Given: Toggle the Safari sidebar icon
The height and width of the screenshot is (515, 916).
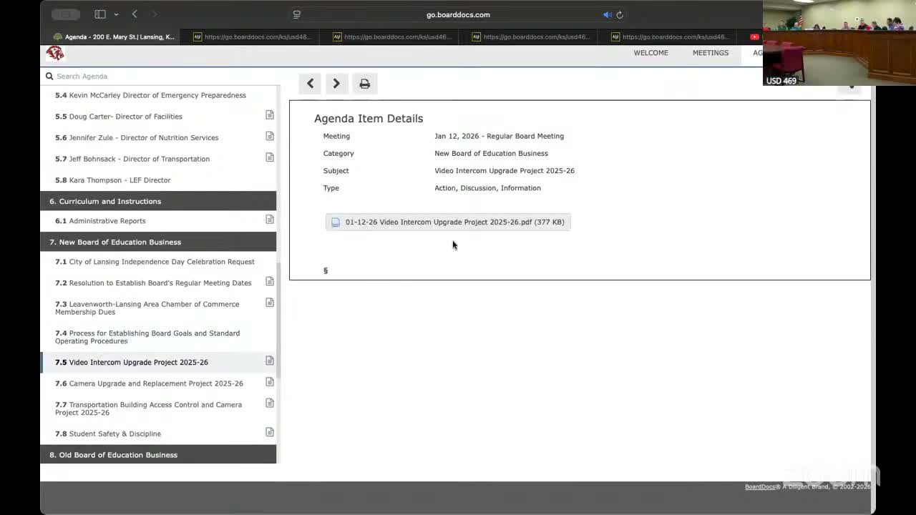Looking at the screenshot, I should tap(100, 14).
